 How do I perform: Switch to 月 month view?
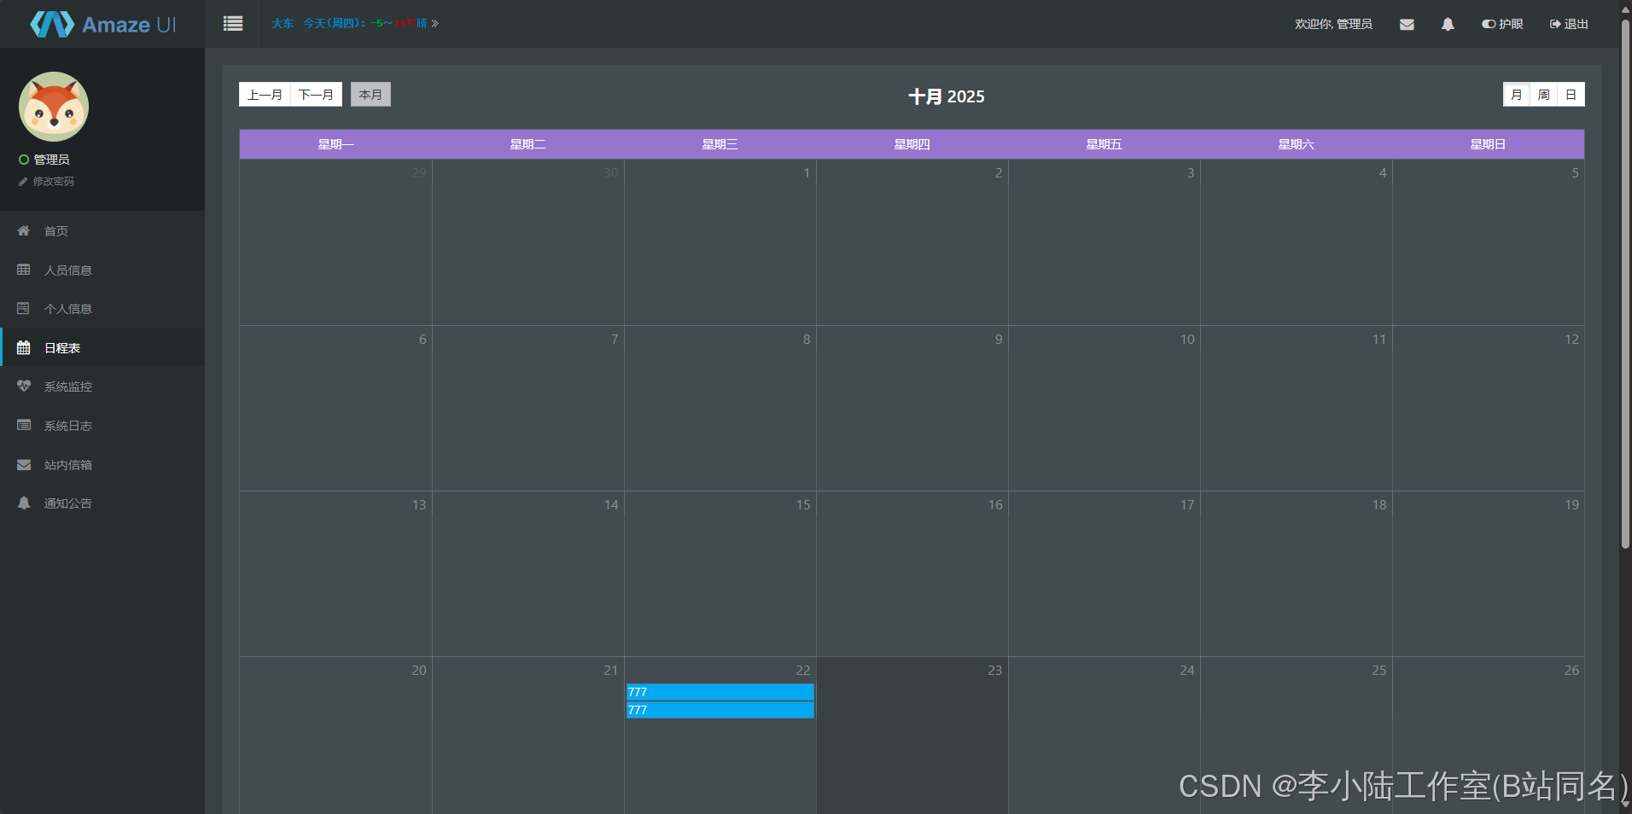click(x=1515, y=94)
